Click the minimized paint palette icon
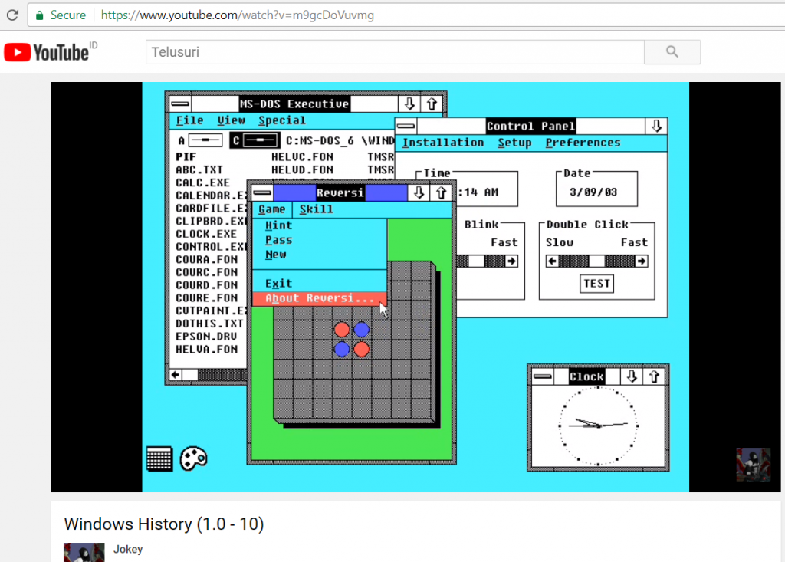Image resolution: width=785 pixels, height=562 pixels. tap(193, 458)
